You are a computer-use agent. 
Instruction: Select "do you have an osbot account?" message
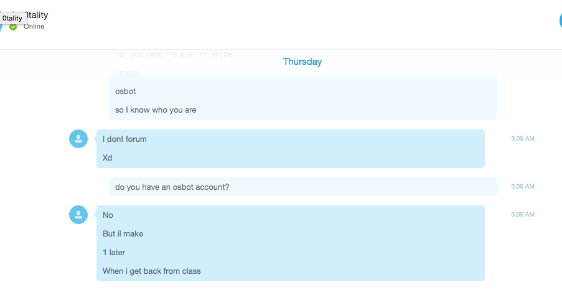172,187
